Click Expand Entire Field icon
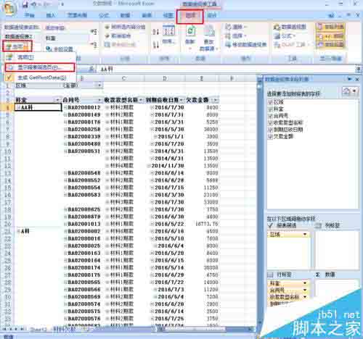Image resolution: width=363 pixels, height=339 pixels. (x=94, y=32)
